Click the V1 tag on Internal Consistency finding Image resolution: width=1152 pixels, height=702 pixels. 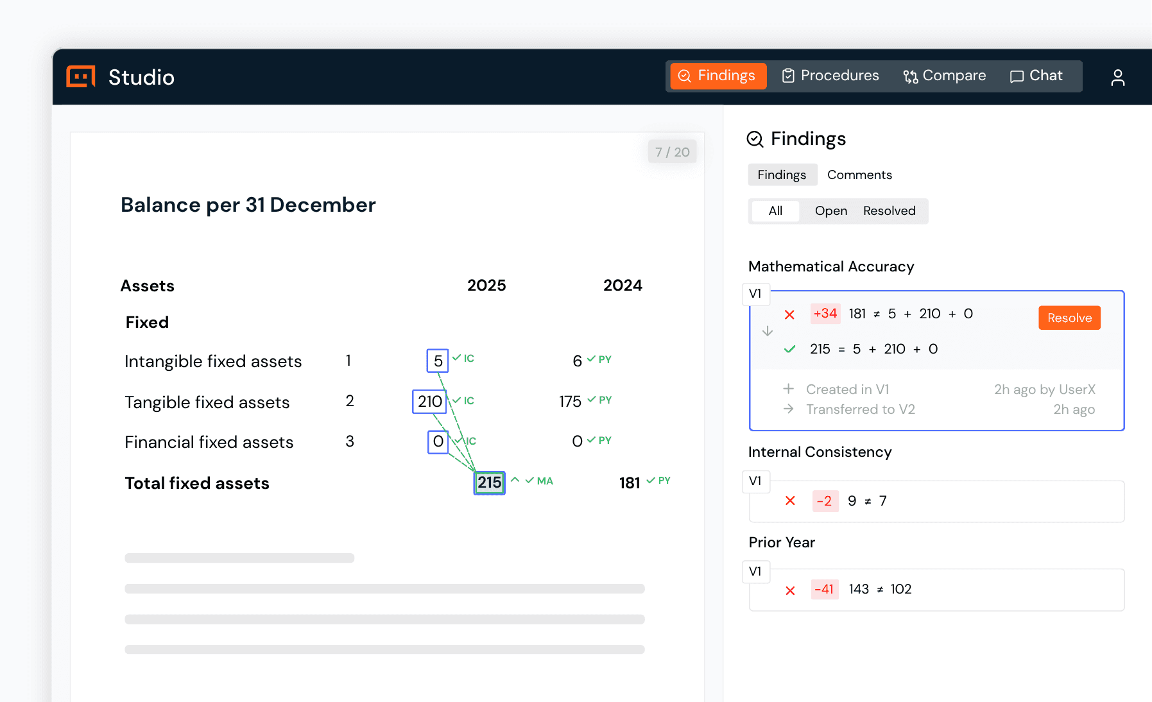point(755,481)
